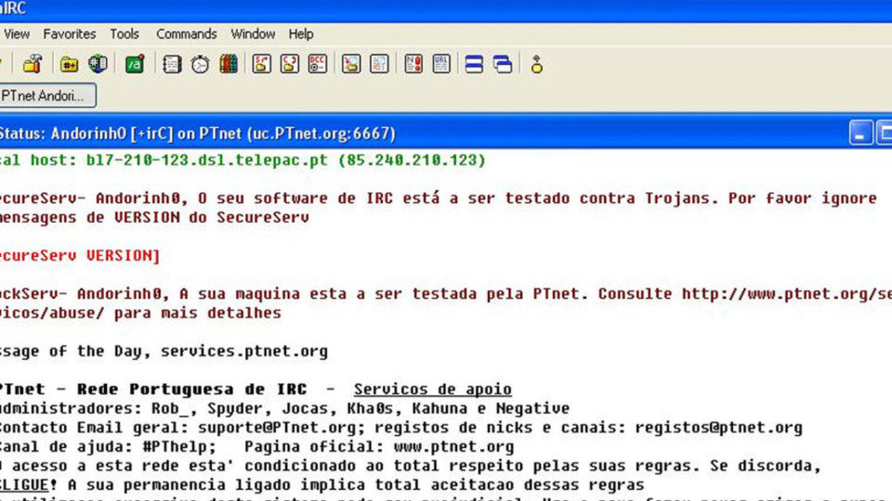Open mIRC Options with the hammer icon
Image resolution: width=892 pixels, height=501 pixels.
coord(33,64)
